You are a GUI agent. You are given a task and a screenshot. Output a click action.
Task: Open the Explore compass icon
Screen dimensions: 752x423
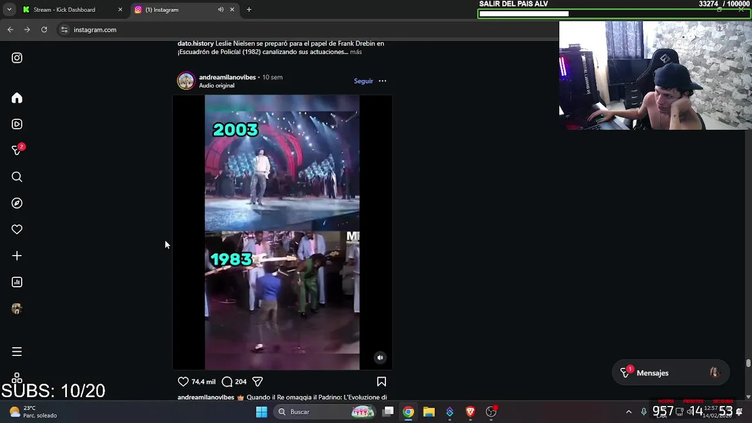pyautogui.click(x=17, y=203)
